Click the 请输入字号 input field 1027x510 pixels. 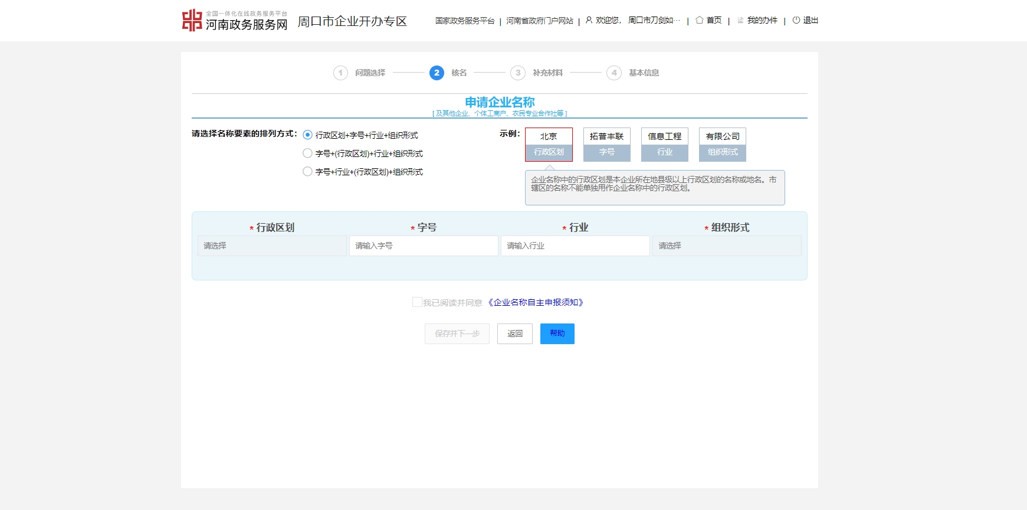pos(424,246)
